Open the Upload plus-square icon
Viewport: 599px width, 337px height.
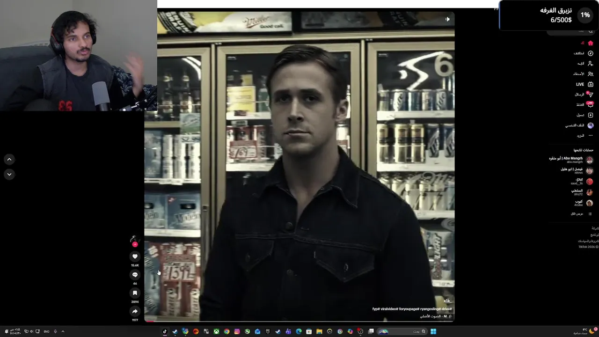click(x=590, y=115)
